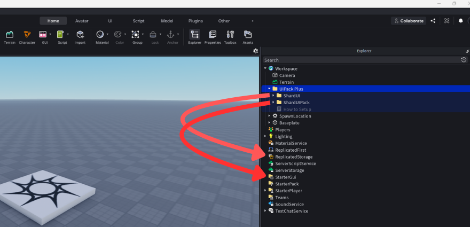Image resolution: width=470 pixels, height=227 pixels.
Task: Open viewport settings gear icon
Action: pos(256,51)
